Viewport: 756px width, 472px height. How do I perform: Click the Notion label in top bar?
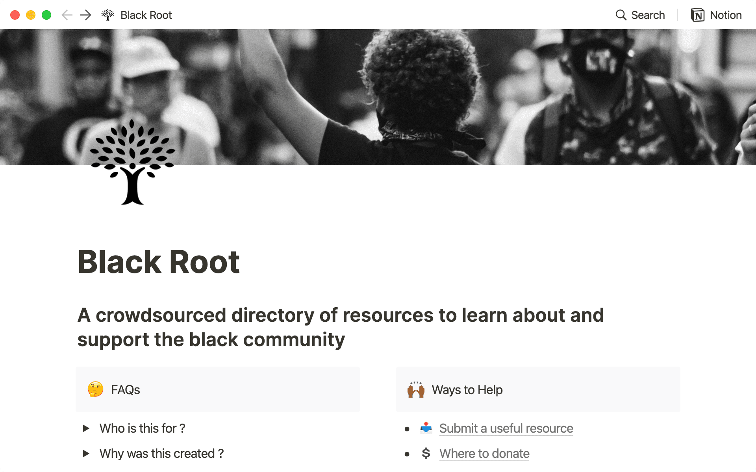tap(726, 15)
